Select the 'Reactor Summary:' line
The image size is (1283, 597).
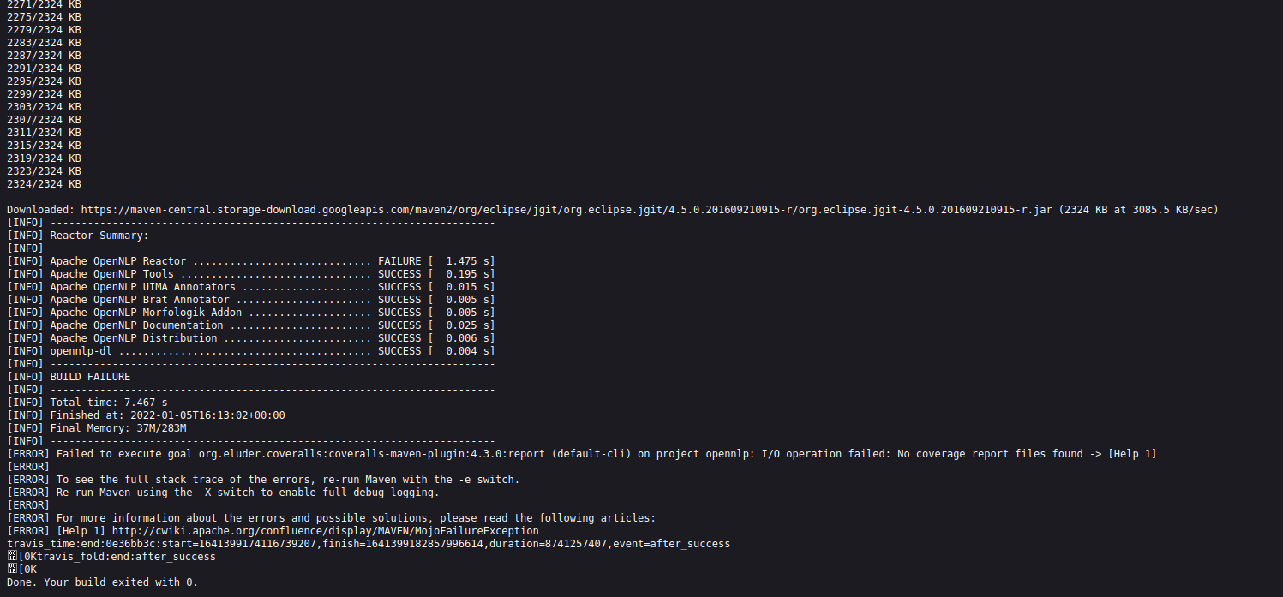[x=78, y=236]
